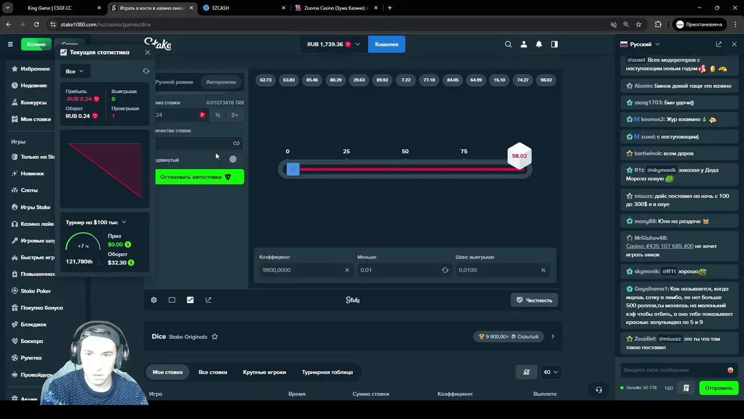Screen dimensions: 744x419
Task: Open the Русский chat language dropdown
Action: point(640,44)
